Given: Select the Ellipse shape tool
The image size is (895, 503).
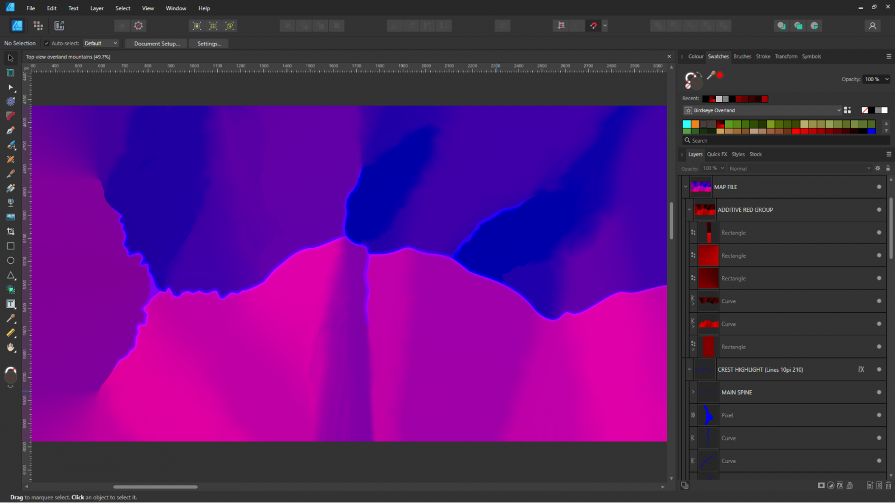Looking at the screenshot, I should click(10, 261).
